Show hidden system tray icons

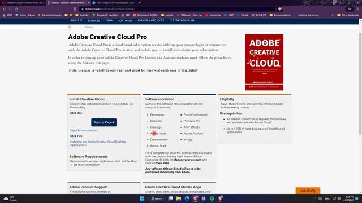click(x=314, y=198)
